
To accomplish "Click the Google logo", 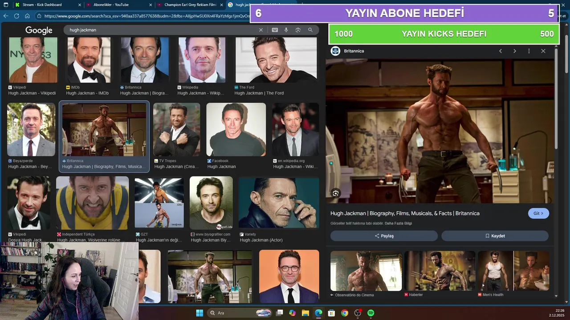I will coord(39,30).
